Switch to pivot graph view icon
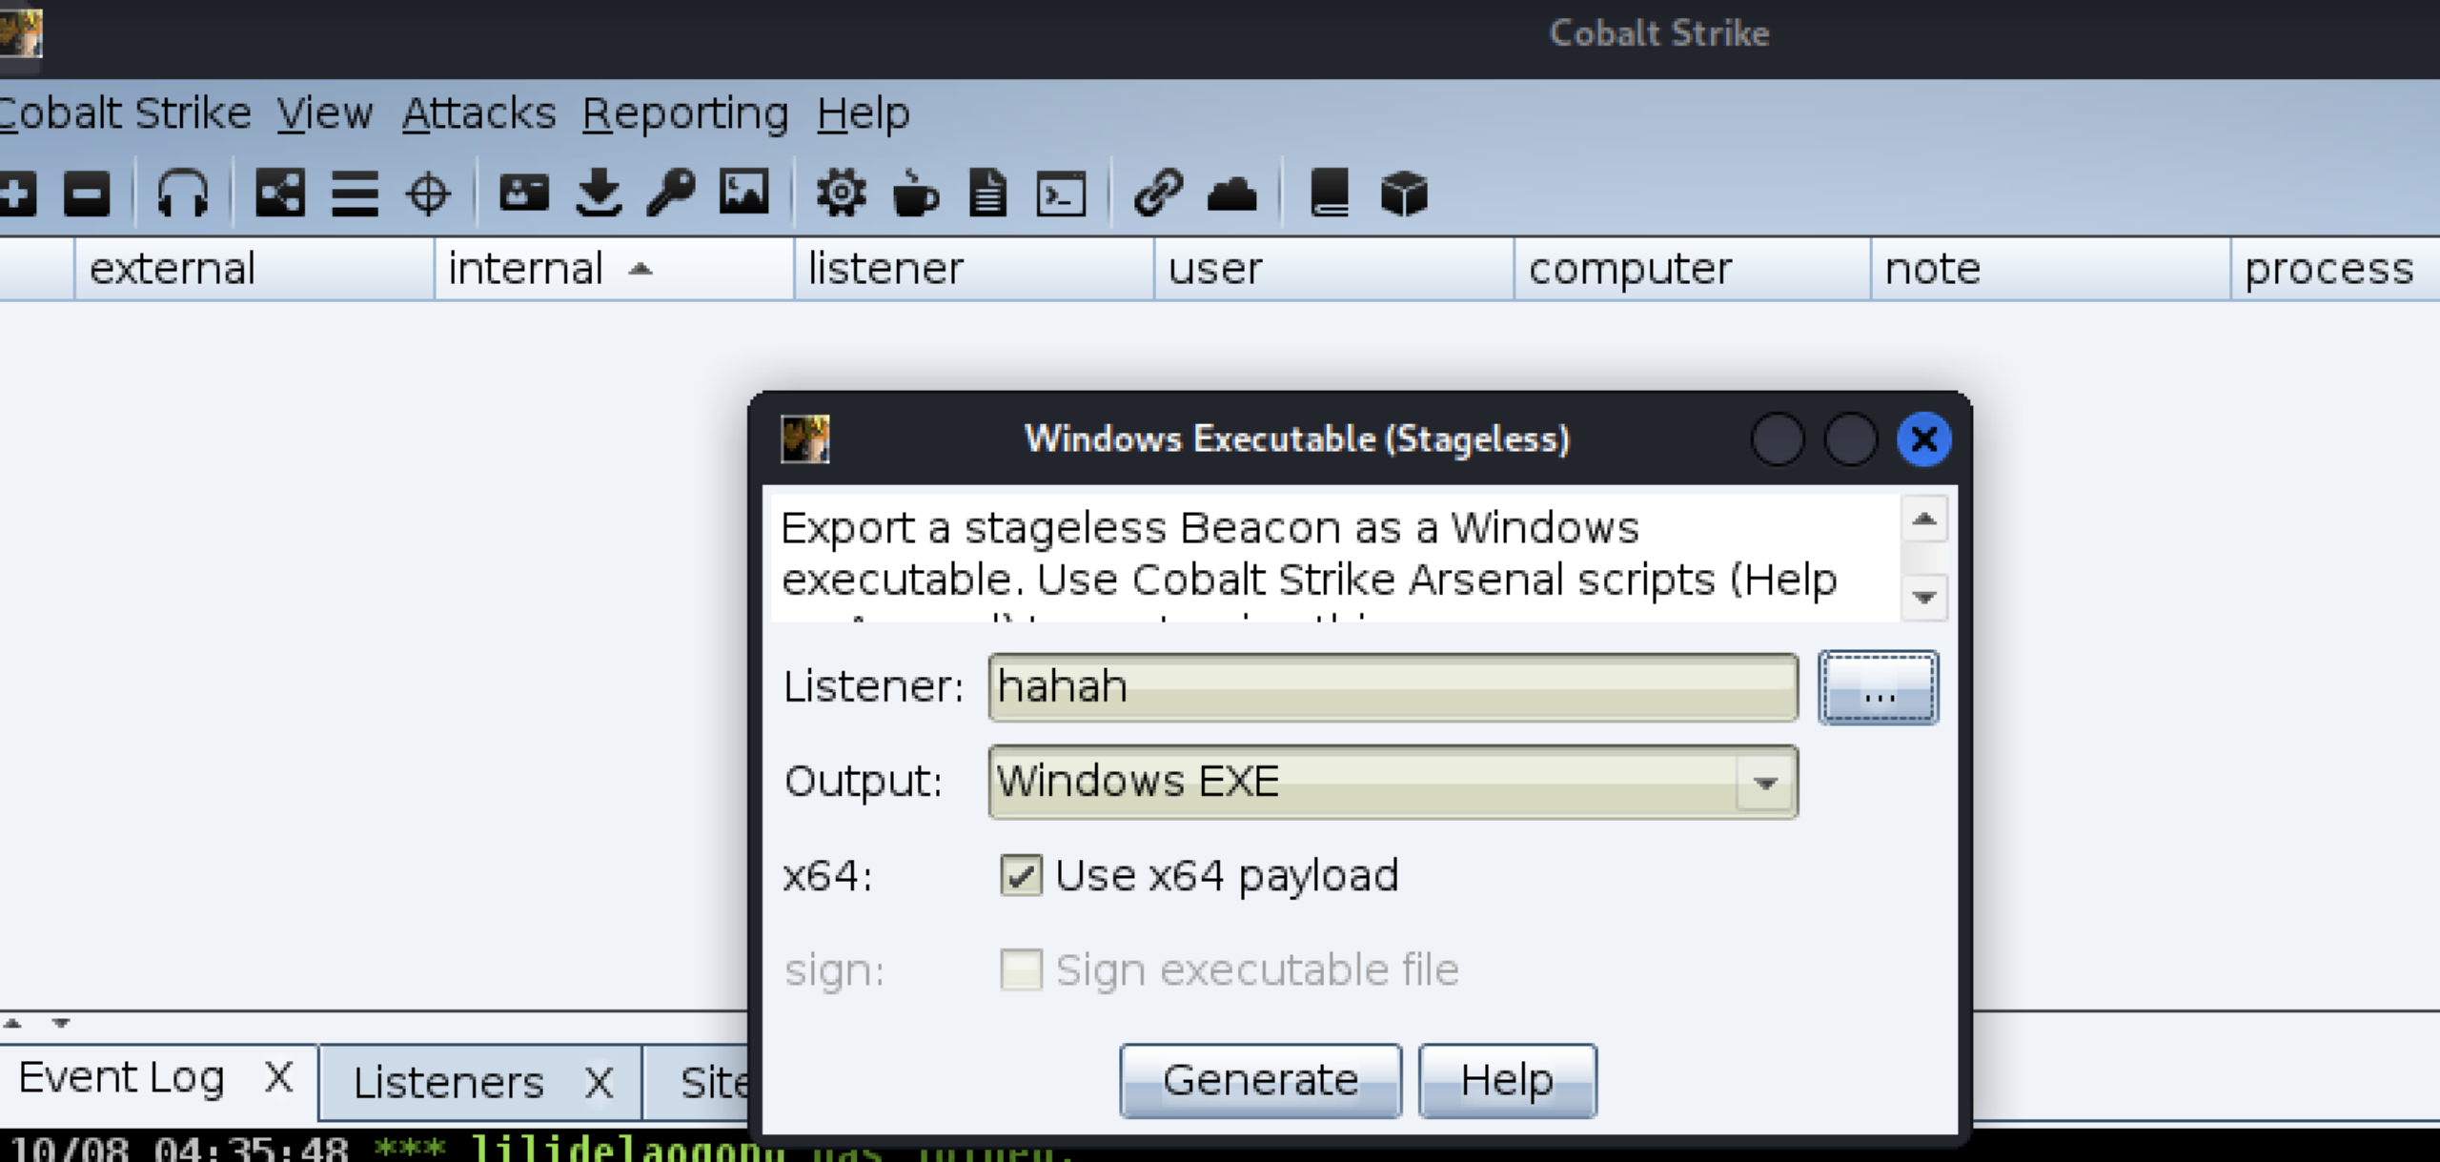This screenshot has width=2440, height=1162. pos(280,194)
